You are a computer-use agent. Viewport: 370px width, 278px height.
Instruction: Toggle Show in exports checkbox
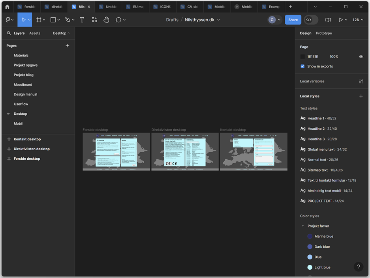coord(302,66)
